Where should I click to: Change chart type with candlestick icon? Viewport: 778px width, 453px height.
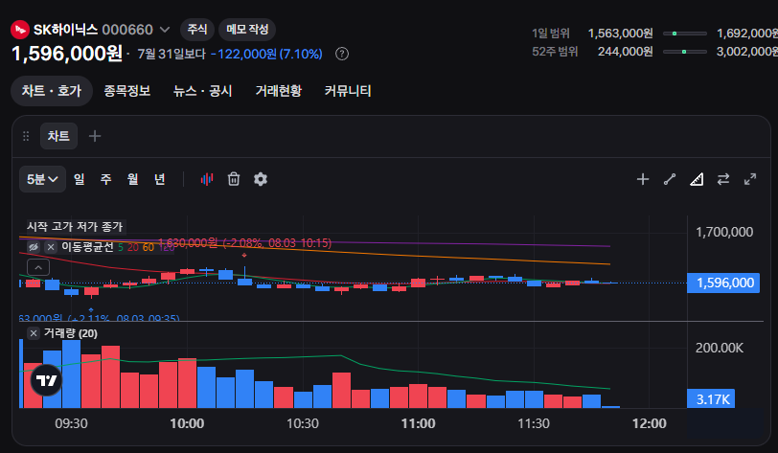207,179
